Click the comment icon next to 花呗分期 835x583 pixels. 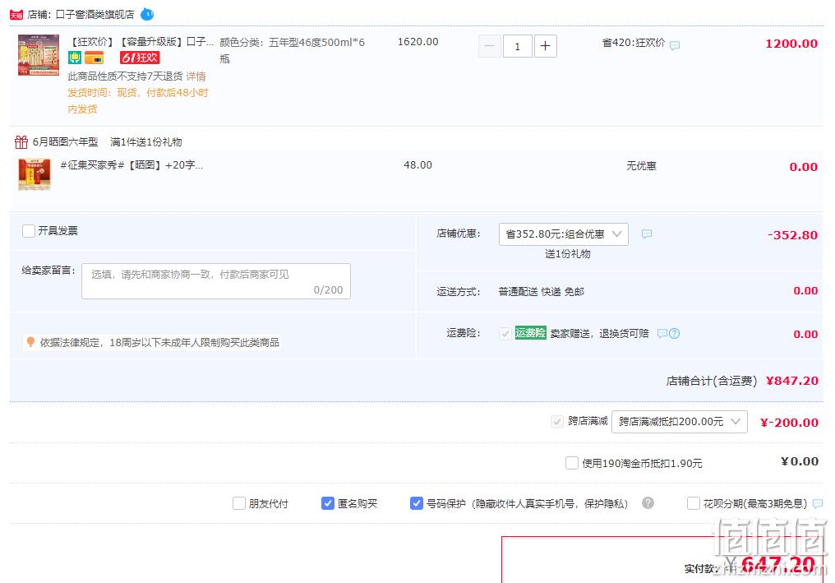(x=818, y=503)
